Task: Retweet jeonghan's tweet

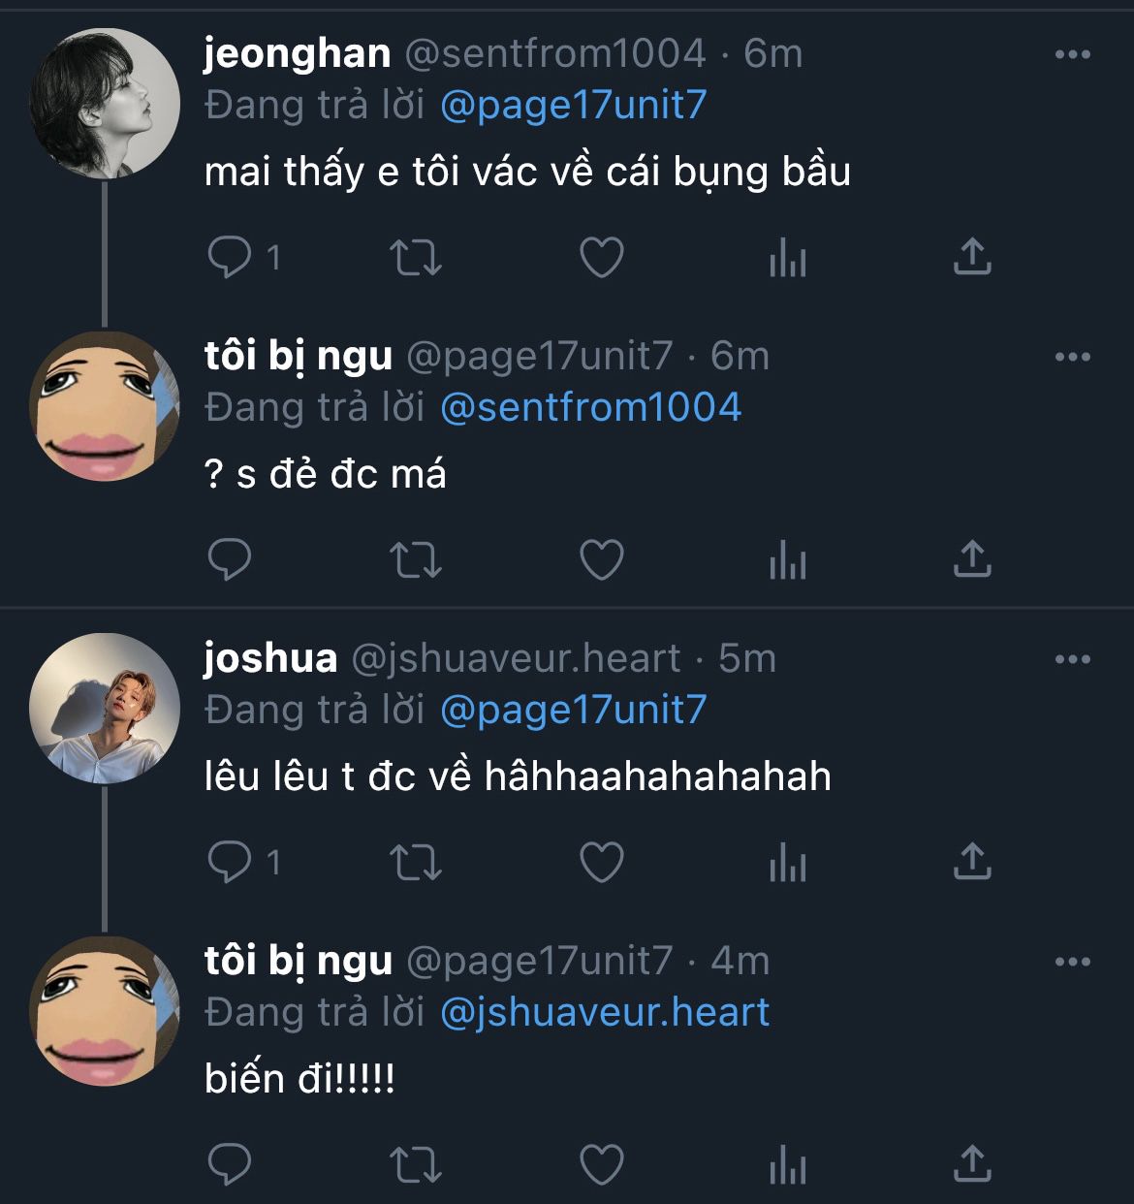Action: pyautogui.click(x=415, y=258)
